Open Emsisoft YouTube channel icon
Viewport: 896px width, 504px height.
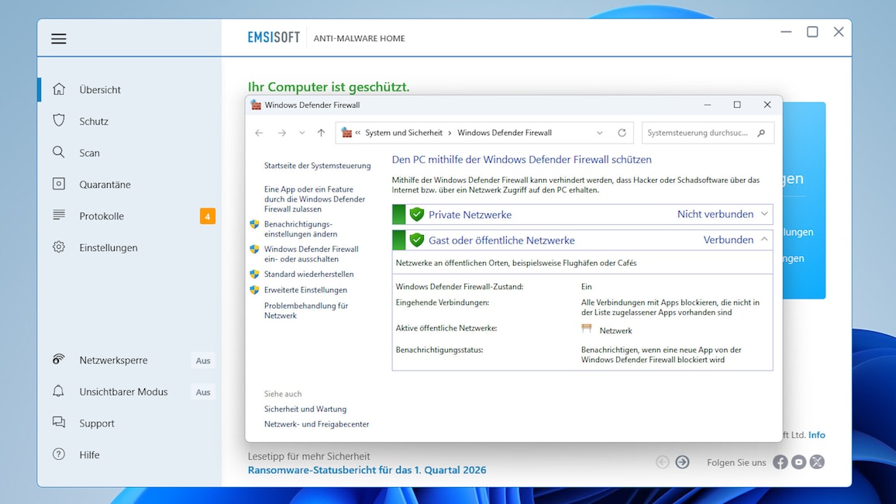pos(799,461)
